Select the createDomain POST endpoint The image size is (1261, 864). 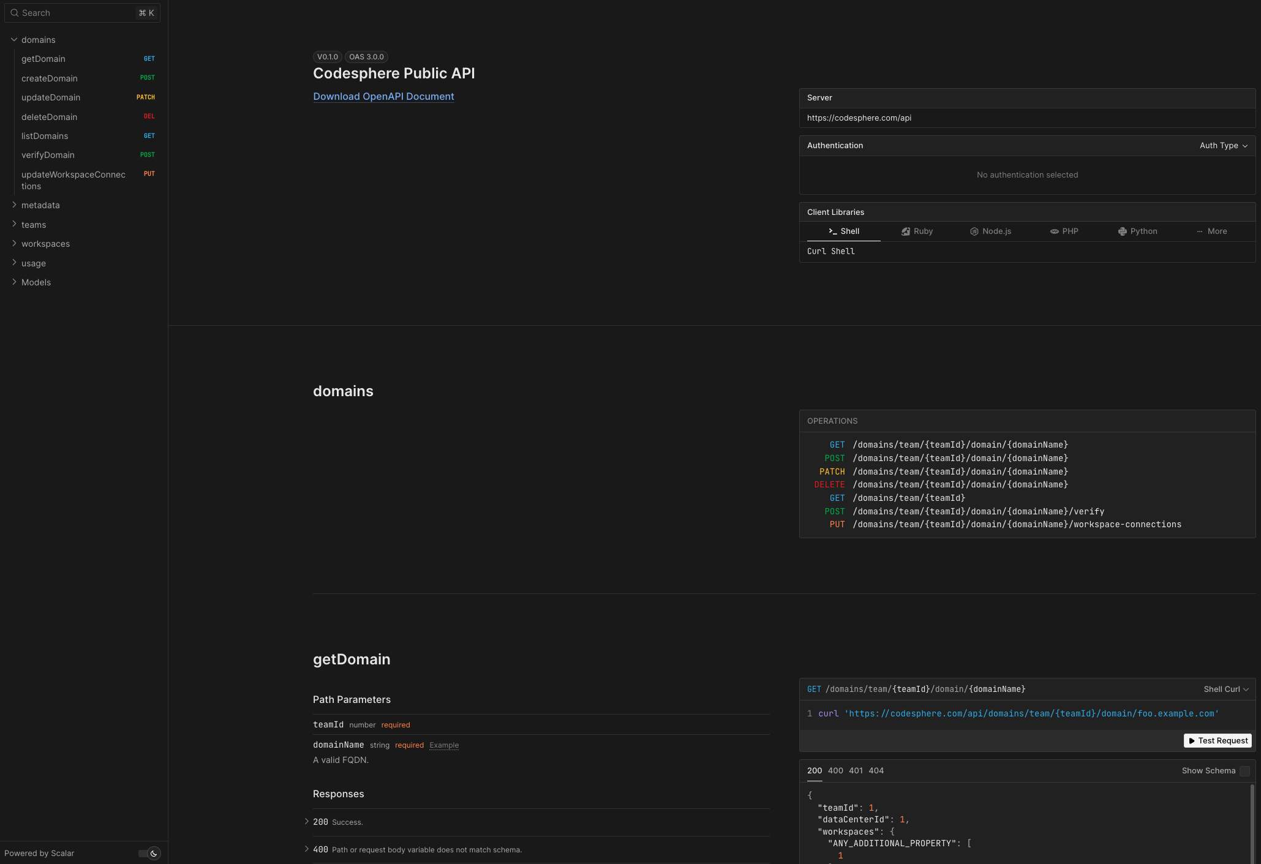pyautogui.click(x=49, y=78)
